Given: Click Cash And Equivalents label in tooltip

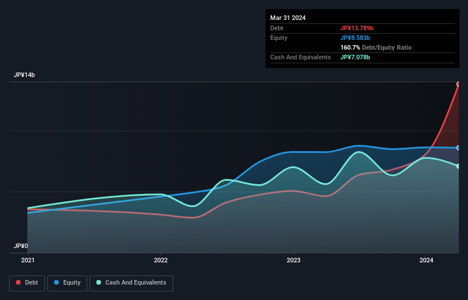Looking at the screenshot, I should (300, 57).
